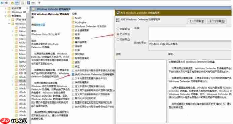Click the 扫描 folder icon

73,50
